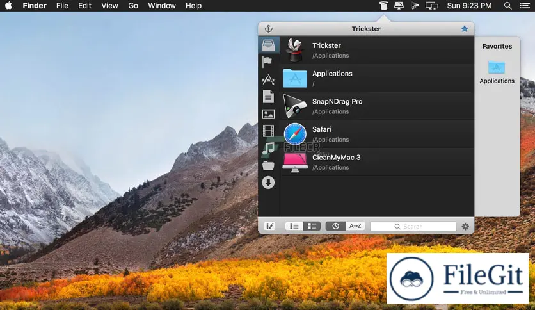
Task: Toggle the Favorites star icon
Action: tap(465, 29)
